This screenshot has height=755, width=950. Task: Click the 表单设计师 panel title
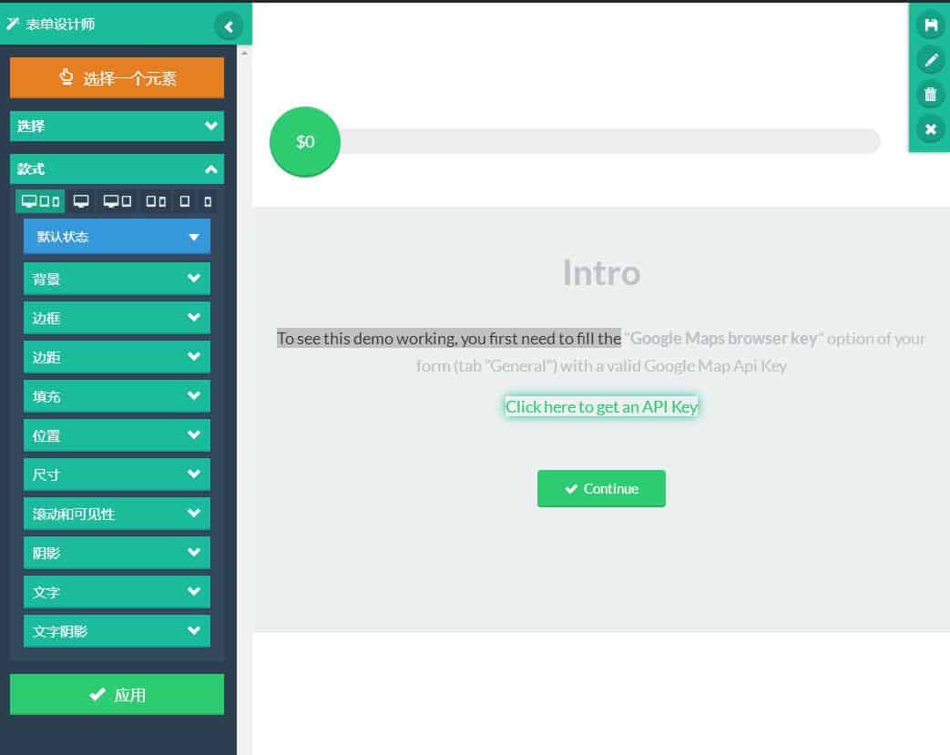tap(60, 25)
